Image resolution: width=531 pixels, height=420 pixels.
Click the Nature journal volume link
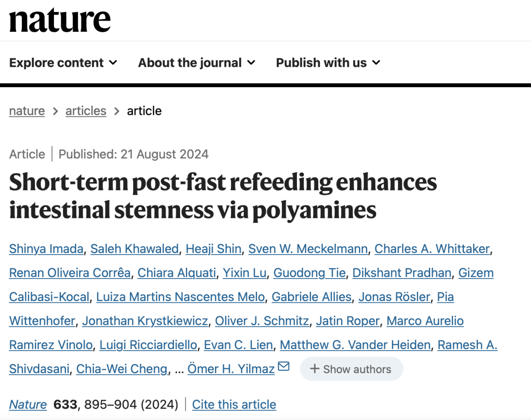click(28, 404)
